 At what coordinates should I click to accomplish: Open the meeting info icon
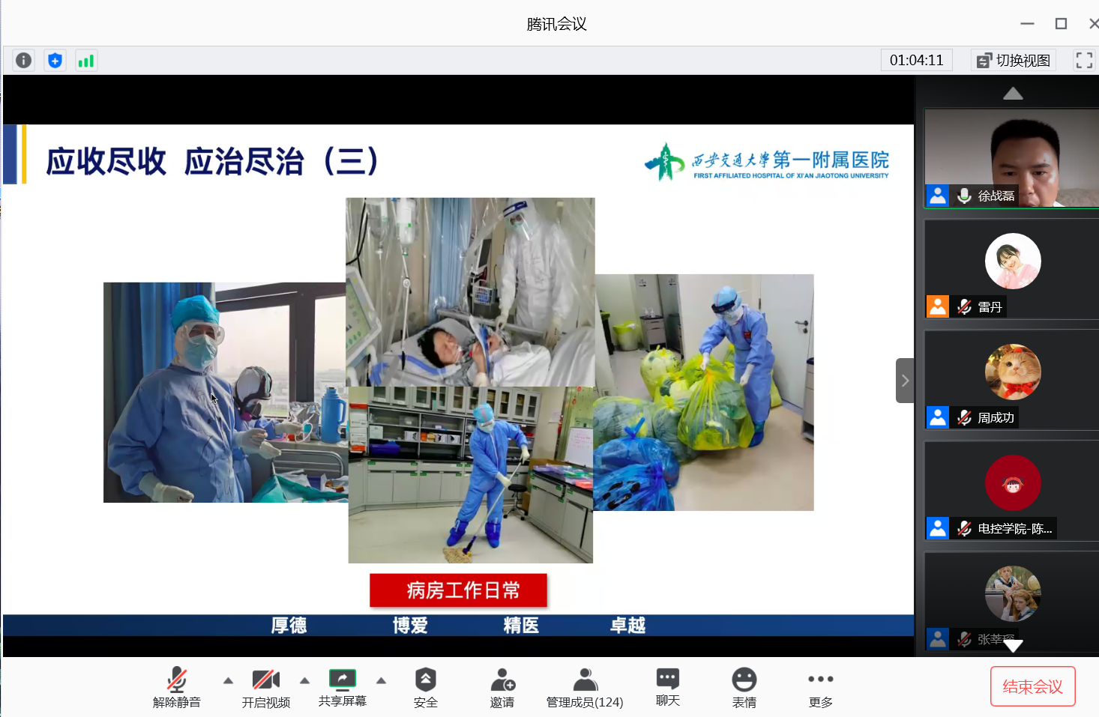(x=23, y=61)
